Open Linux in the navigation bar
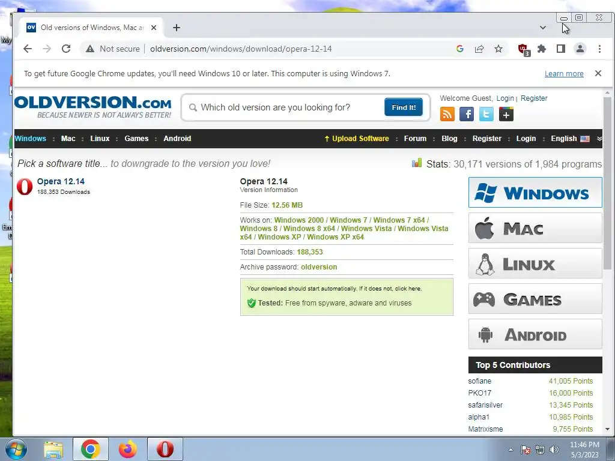 point(100,139)
